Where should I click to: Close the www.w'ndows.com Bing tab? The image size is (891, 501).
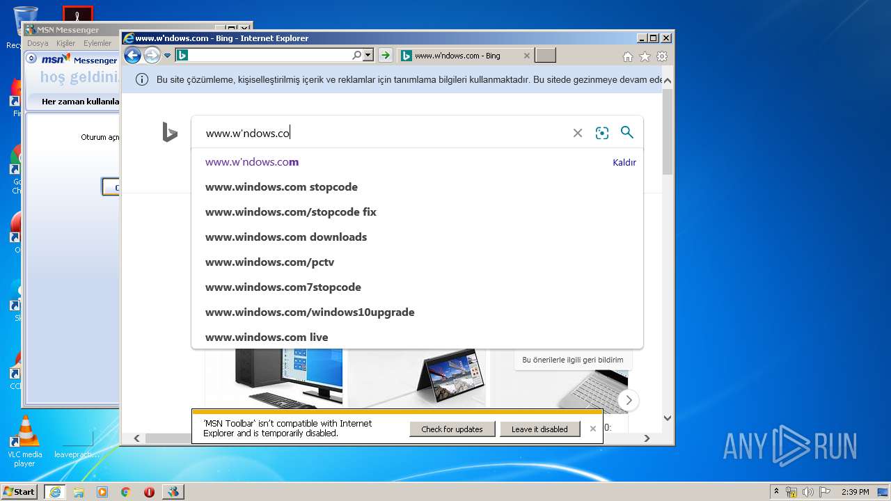[527, 56]
